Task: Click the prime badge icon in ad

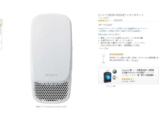Action: [x=132, y=81]
